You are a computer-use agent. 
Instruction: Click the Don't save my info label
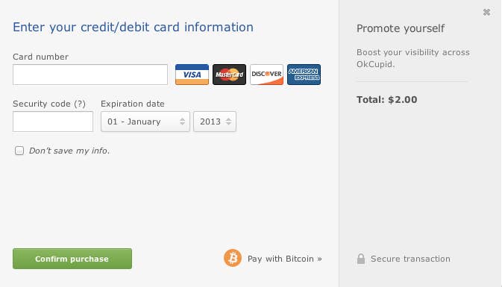coord(69,151)
